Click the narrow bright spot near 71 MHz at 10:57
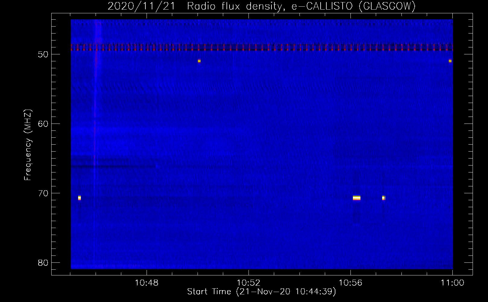Screen dimensions: 488x302 click(383, 198)
